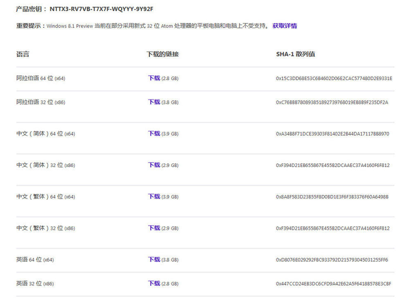
Task: Click the 语言 column header
Action: (x=22, y=54)
